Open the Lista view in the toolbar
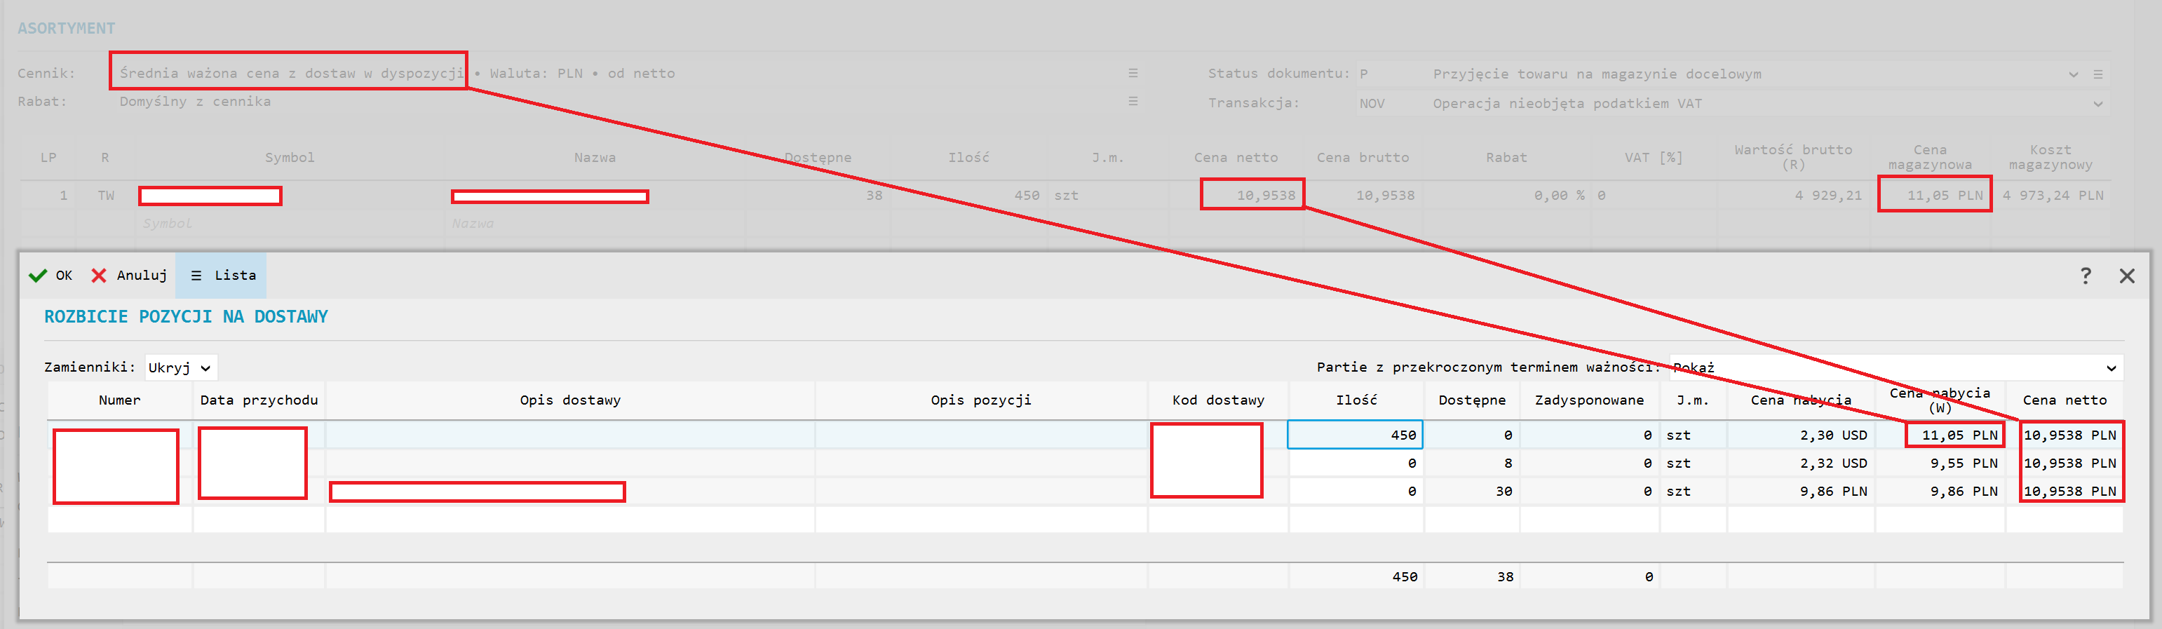The width and height of the screenshot is (2162, 629). pyautogui.click(x=222, y=276)
